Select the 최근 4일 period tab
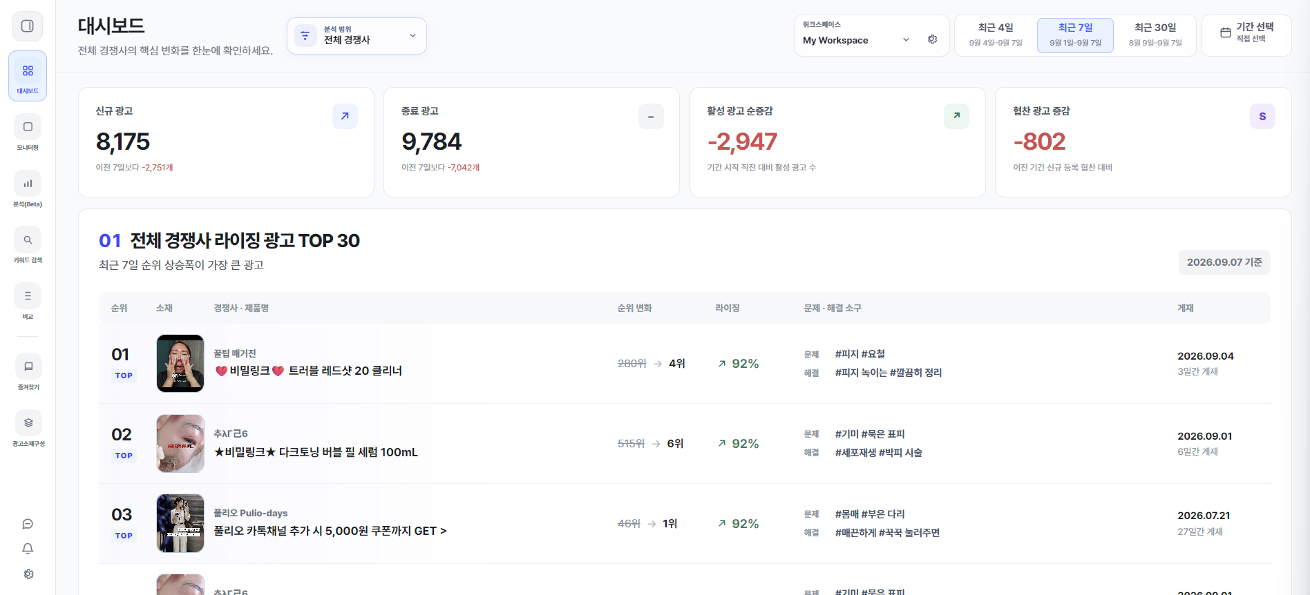 (995, 35)
